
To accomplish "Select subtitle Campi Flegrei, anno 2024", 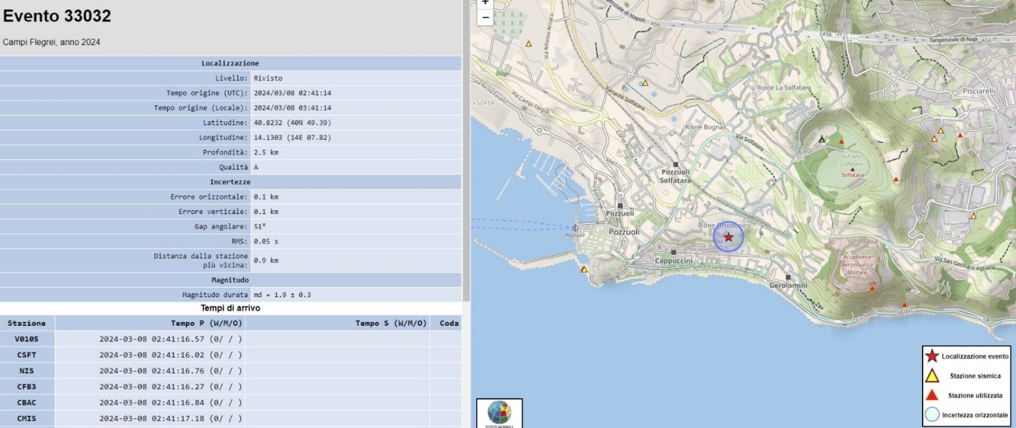I will pyautogui.click(x=52, y=42).
